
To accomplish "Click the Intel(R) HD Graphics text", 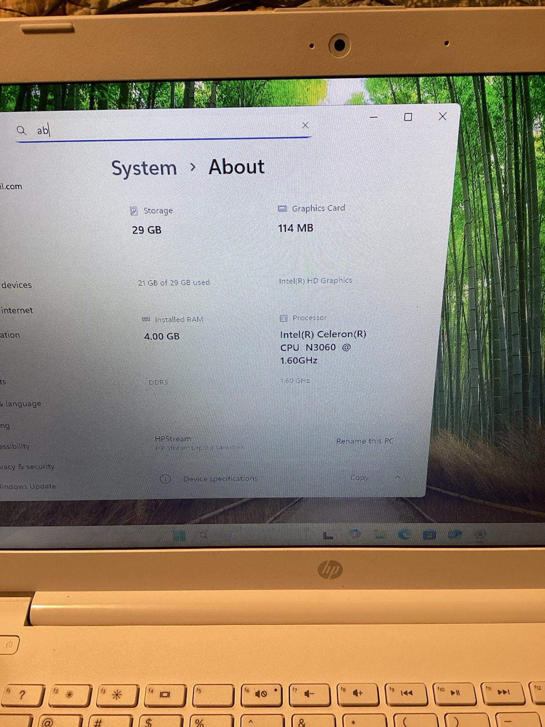I will [315, 281].
